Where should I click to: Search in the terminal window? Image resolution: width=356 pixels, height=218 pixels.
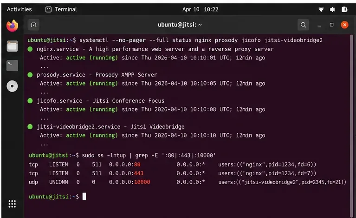[304, 25]
